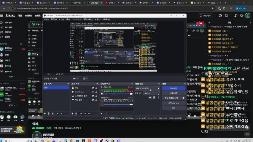
Task: Delete the selected scene with trash icon
Action: pos(49,113)
